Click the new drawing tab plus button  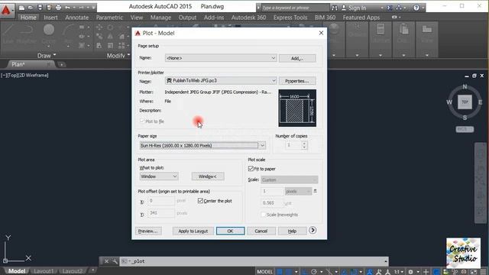[62, 64]
